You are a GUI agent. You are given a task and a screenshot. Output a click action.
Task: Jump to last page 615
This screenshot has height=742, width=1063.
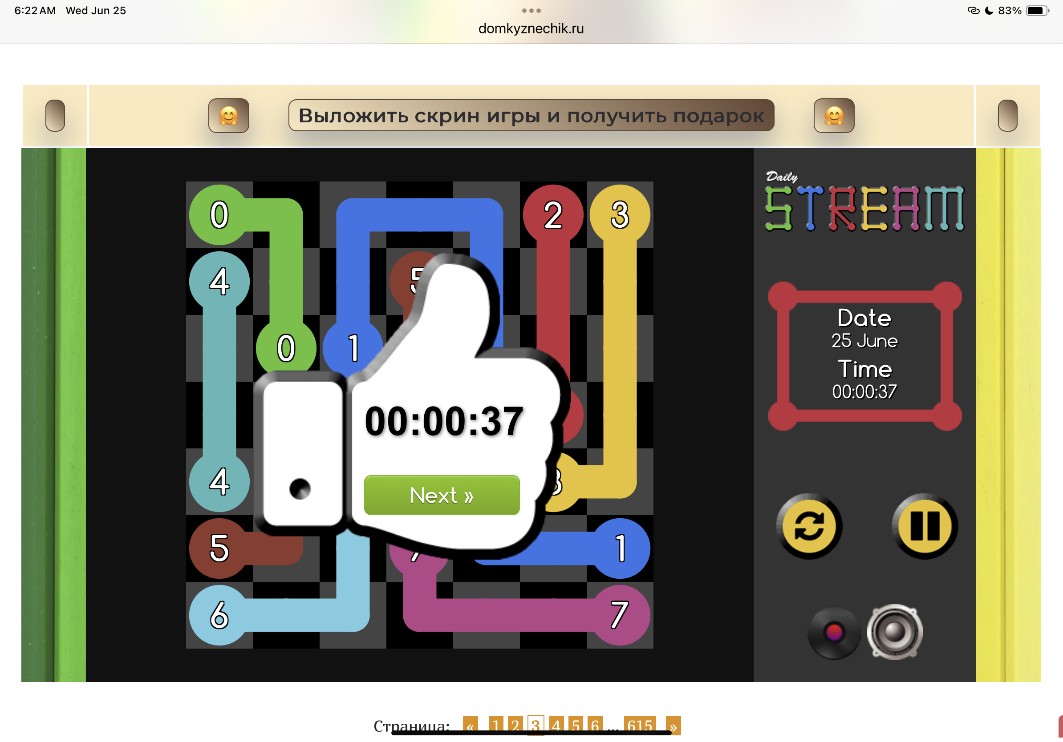pyautogui.click(x=640, y=726)
